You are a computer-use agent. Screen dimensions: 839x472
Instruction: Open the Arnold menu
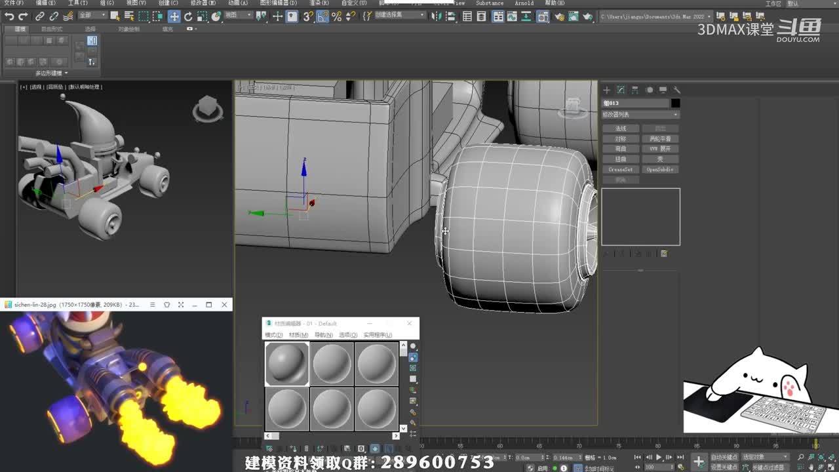pyautogui.click(x=524, y=3)
